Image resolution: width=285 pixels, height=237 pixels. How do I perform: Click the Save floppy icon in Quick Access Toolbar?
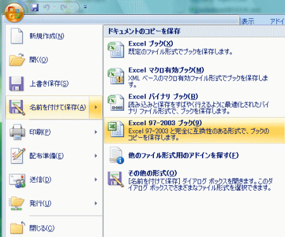[x=35, y=8]
